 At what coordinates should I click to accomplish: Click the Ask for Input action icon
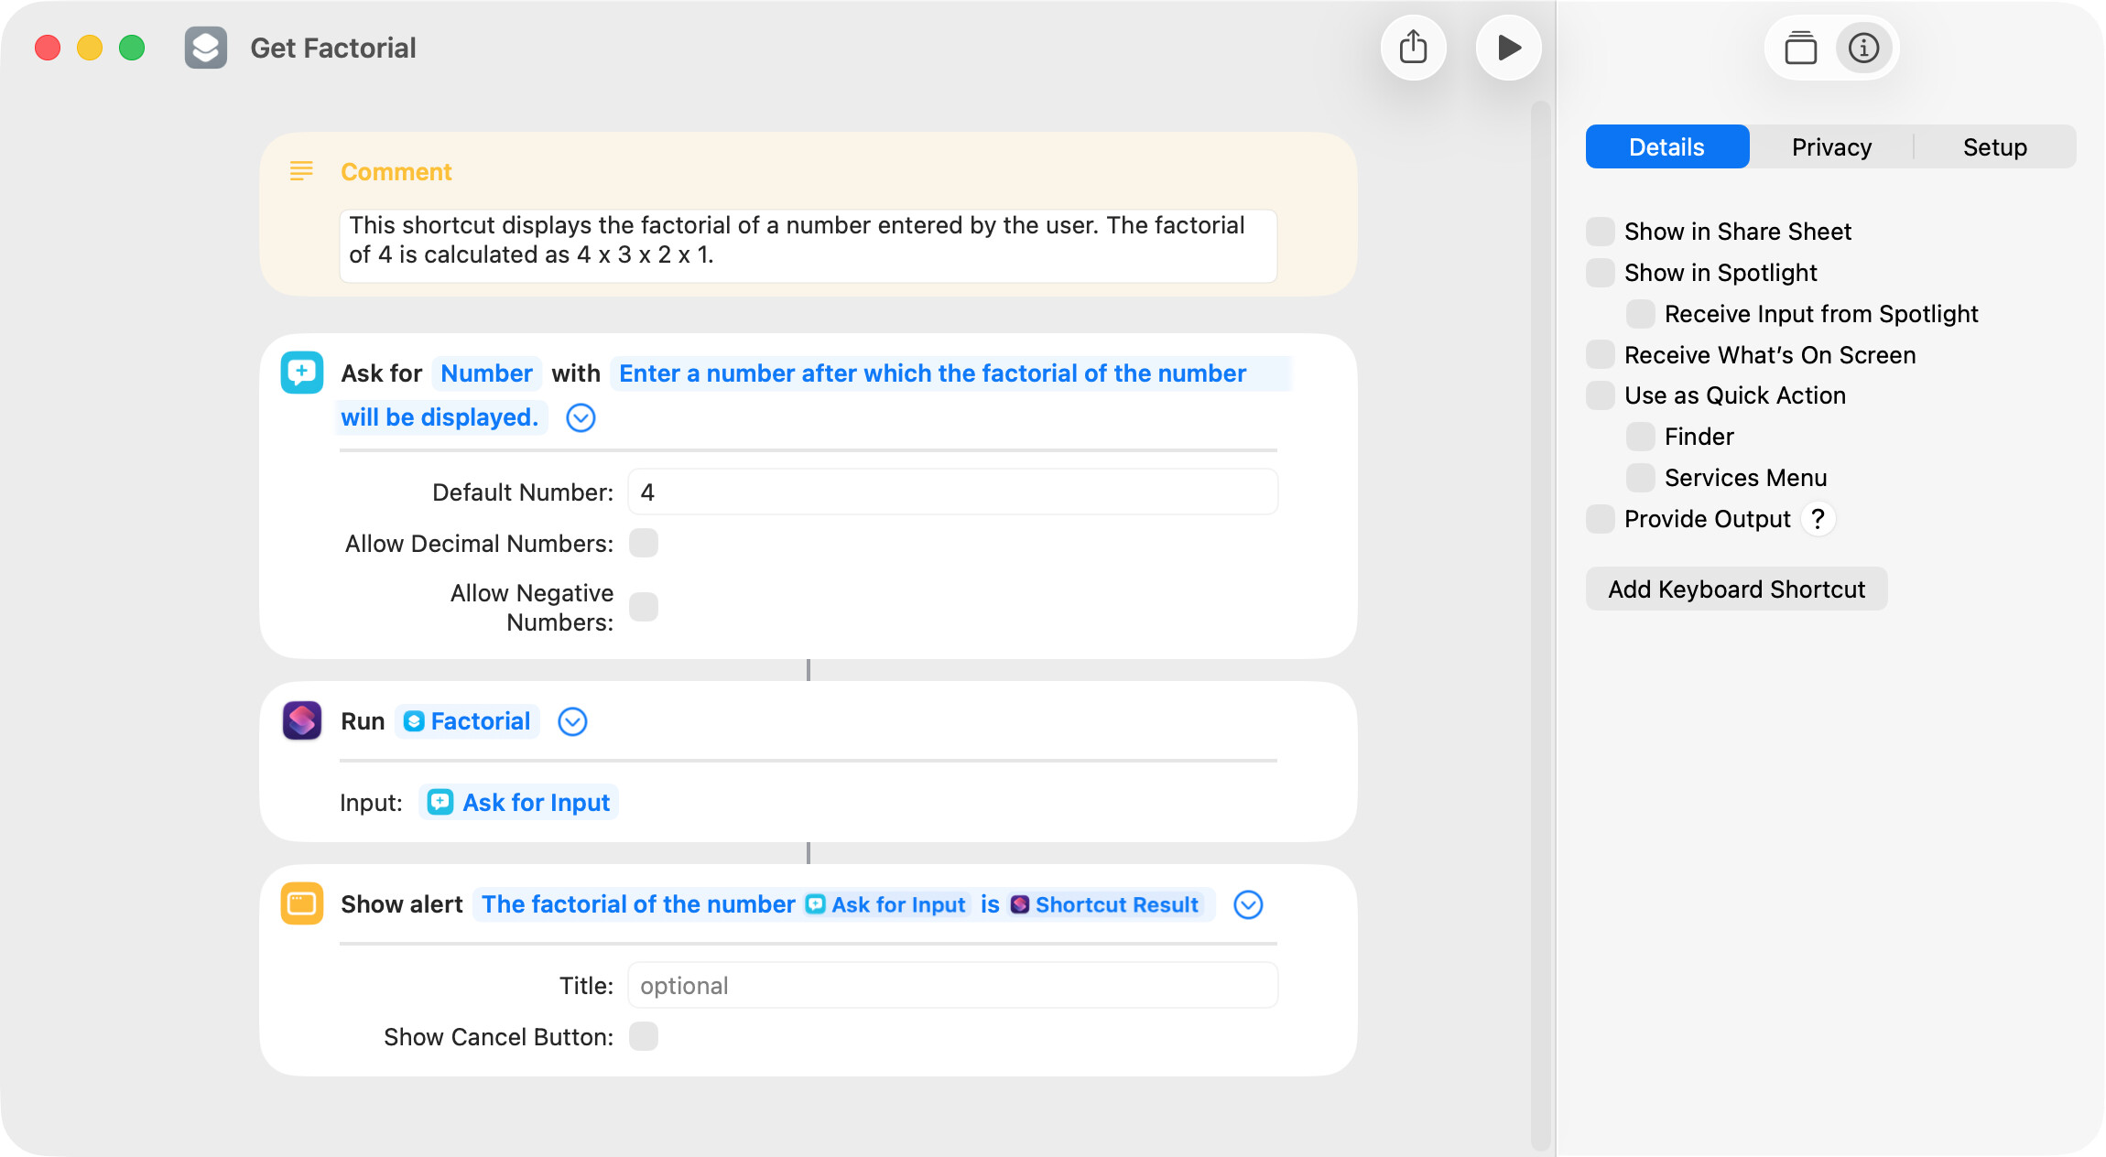(302, 373)
